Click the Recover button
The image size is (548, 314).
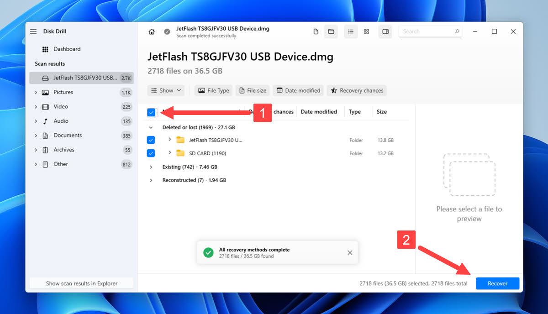498,283
